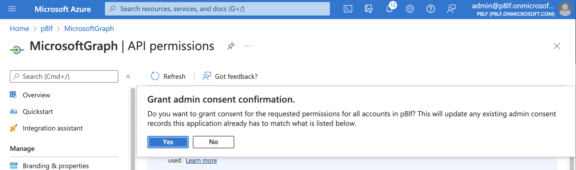Viewport: 576px width, 170px height.
Task: Focus the global search resources box
Action: [x=217, y=9]
